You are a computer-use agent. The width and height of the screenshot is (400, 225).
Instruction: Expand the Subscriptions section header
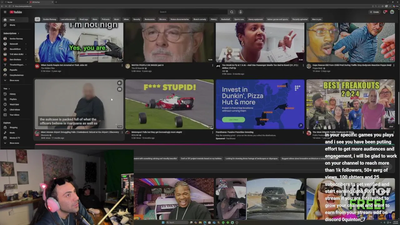pos(11,33)
